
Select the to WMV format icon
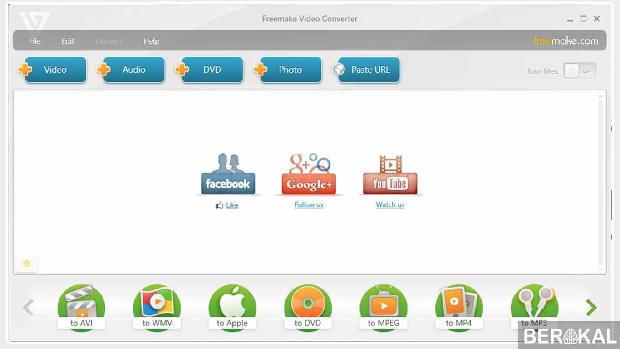(x=157, y=308)
